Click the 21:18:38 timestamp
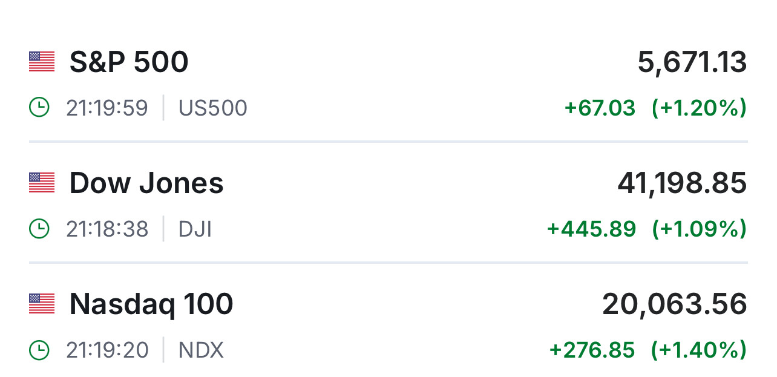 point(107,229)
